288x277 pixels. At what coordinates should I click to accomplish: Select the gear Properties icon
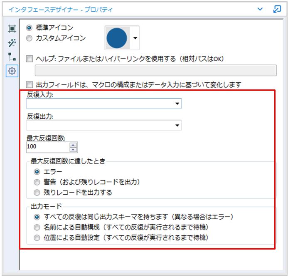pyautogui.click(x=12, y=71)
